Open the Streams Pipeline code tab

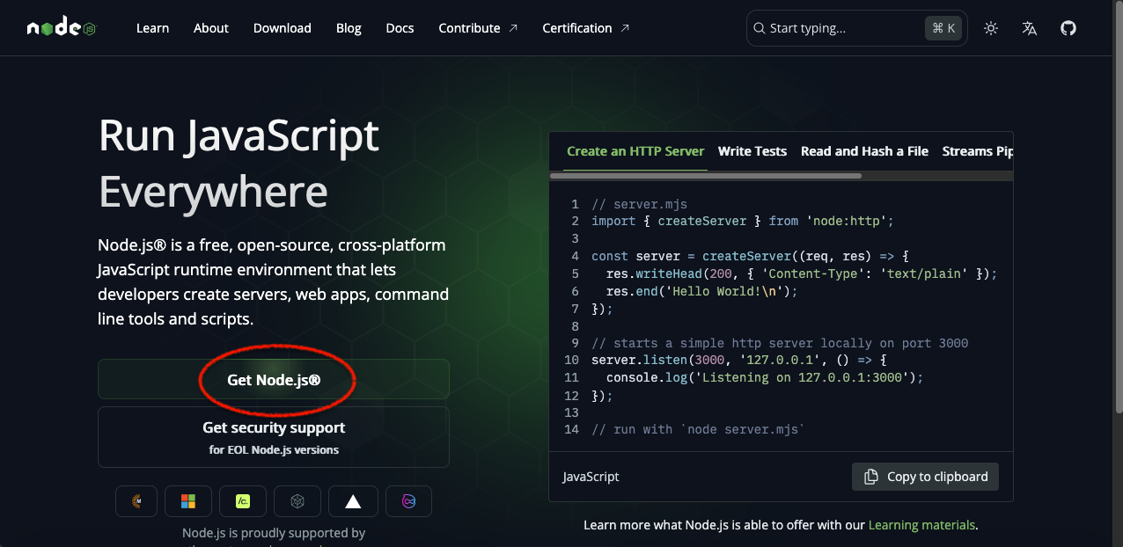(977, 151)
